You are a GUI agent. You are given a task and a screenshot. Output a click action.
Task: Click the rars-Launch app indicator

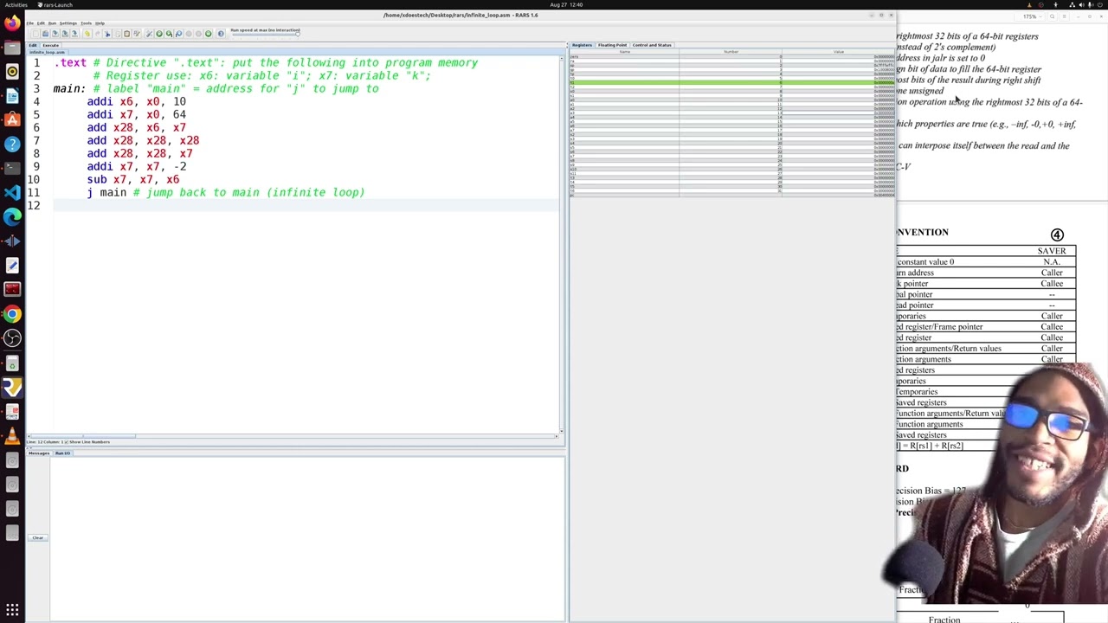pyautogui.click(x=55, y=5)
